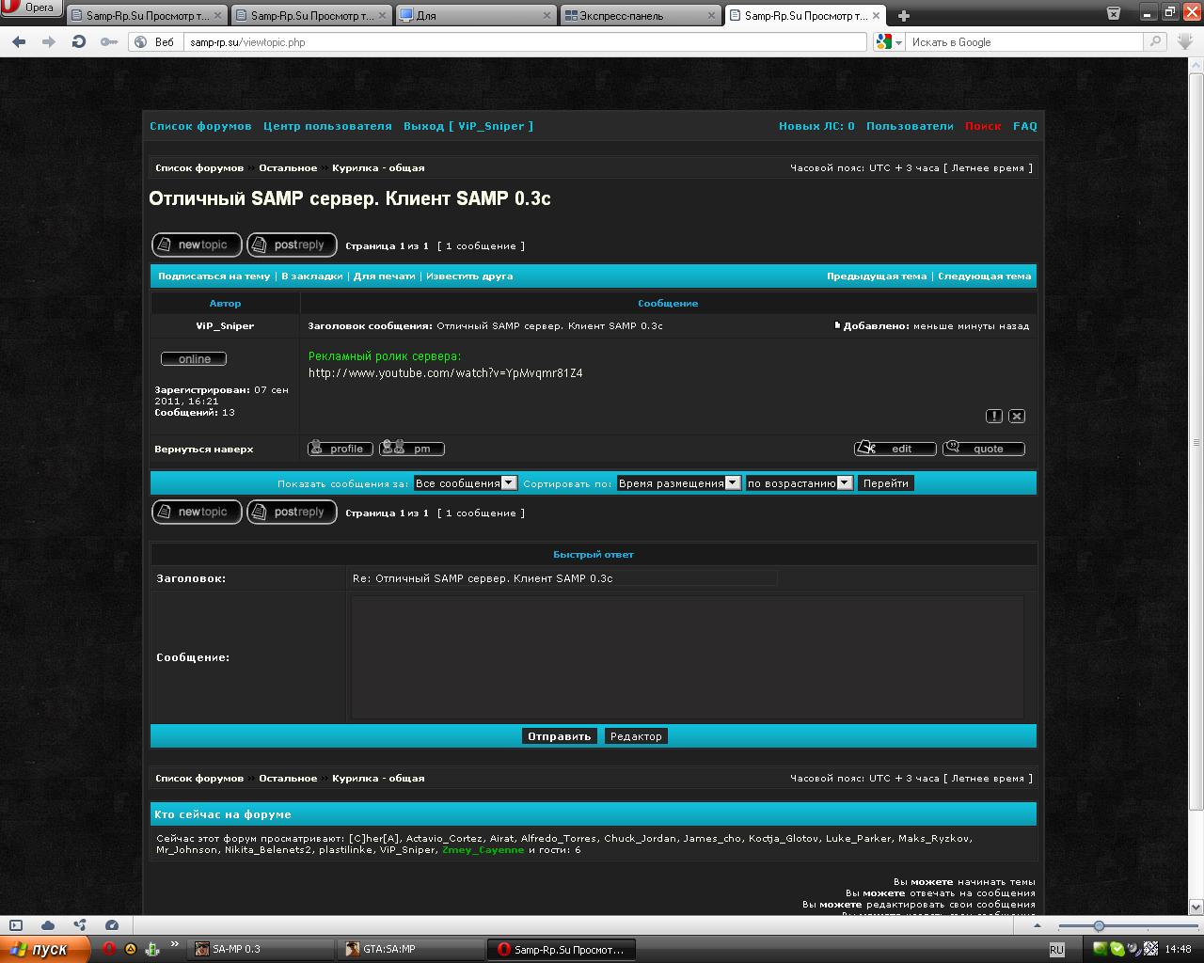Close the active Samp-Rp.Su tab
This screenshot has width=1204, height=963.
pos(877,15)
